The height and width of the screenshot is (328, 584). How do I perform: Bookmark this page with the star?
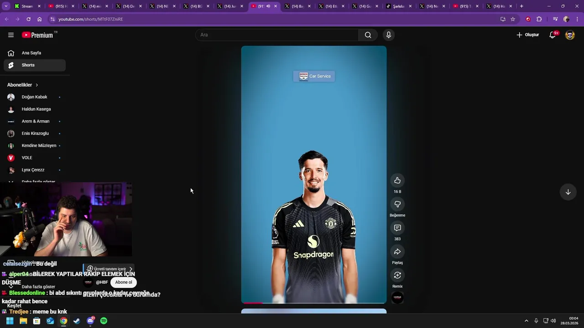(513, 19)
